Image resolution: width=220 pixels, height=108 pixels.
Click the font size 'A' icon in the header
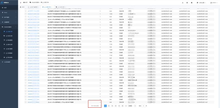183,3
